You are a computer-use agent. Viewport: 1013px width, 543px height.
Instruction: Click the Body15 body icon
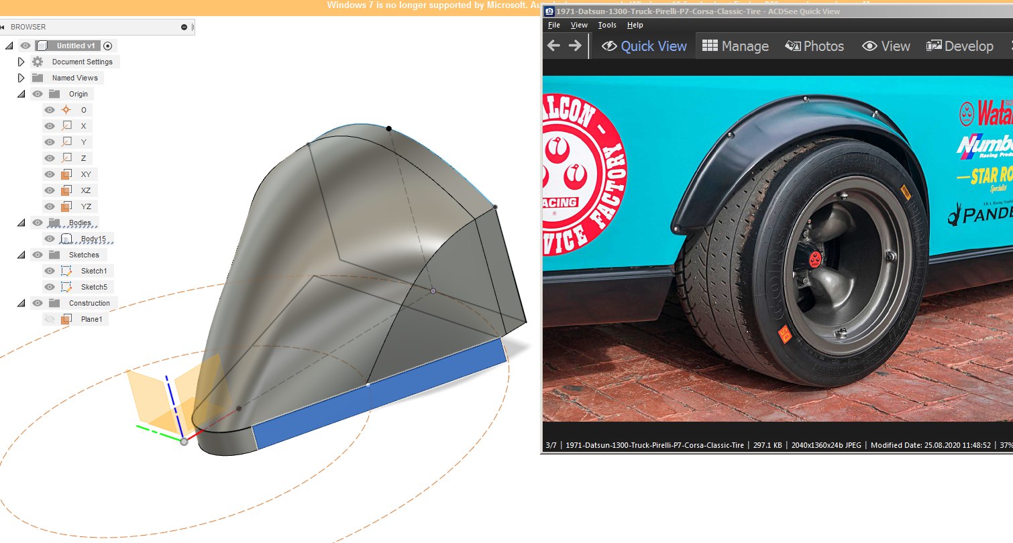point(66,239)
